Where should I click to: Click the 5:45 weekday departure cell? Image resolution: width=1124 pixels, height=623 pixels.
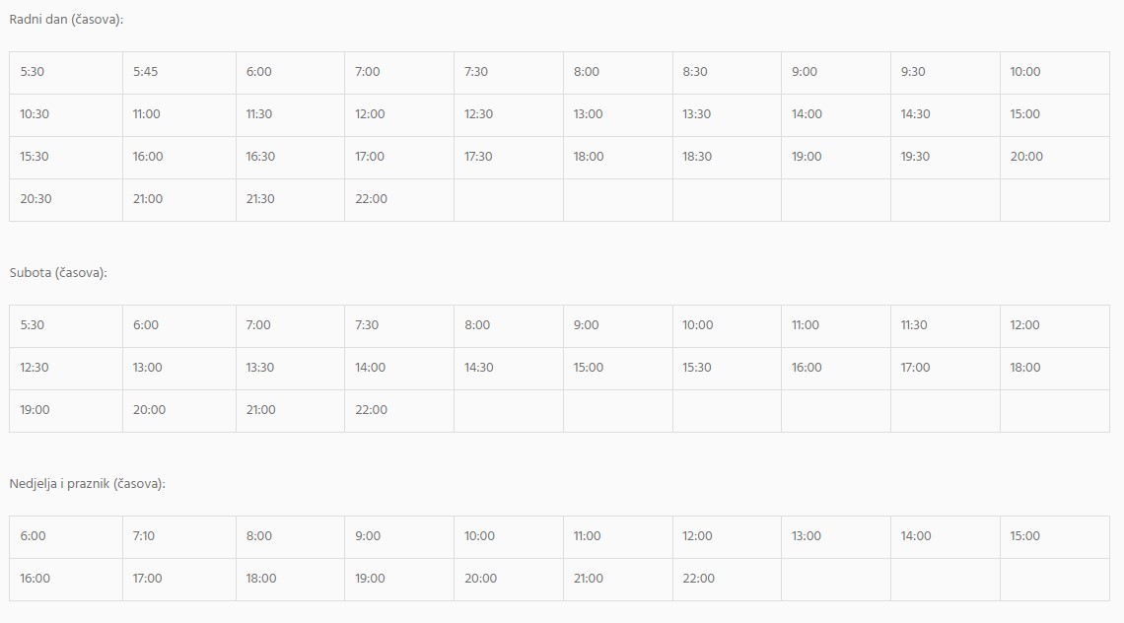pos(146,72)
